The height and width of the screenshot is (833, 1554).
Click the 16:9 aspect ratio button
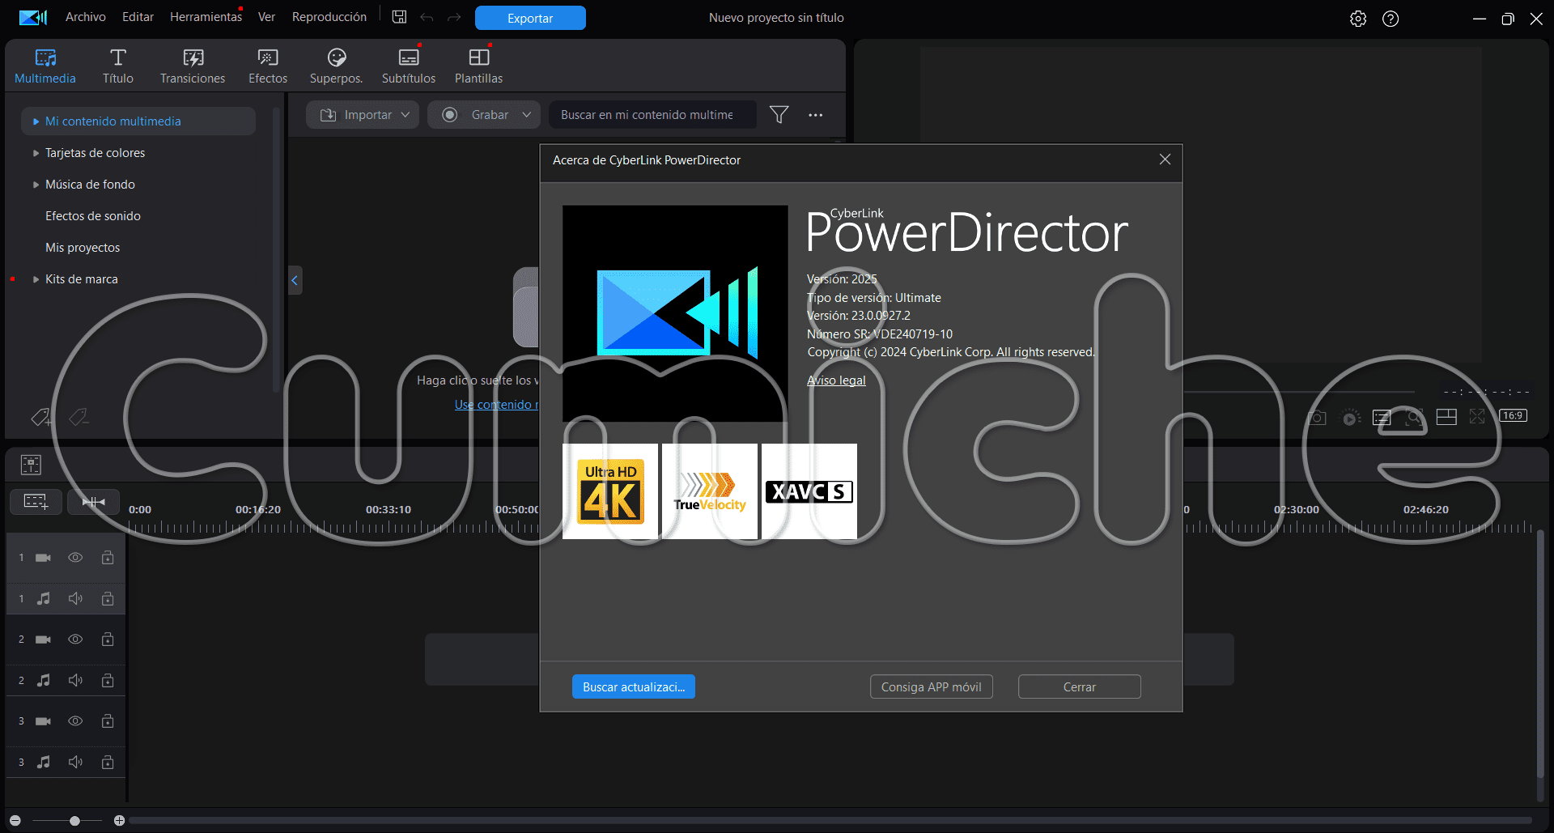click(1513, 416)
